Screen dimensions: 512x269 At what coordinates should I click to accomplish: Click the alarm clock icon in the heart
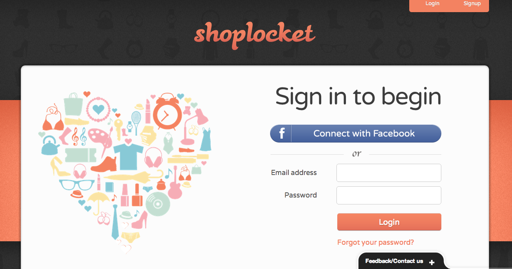(167, 112)
